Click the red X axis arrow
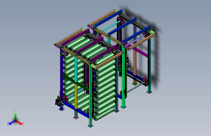 coord(18,122)
